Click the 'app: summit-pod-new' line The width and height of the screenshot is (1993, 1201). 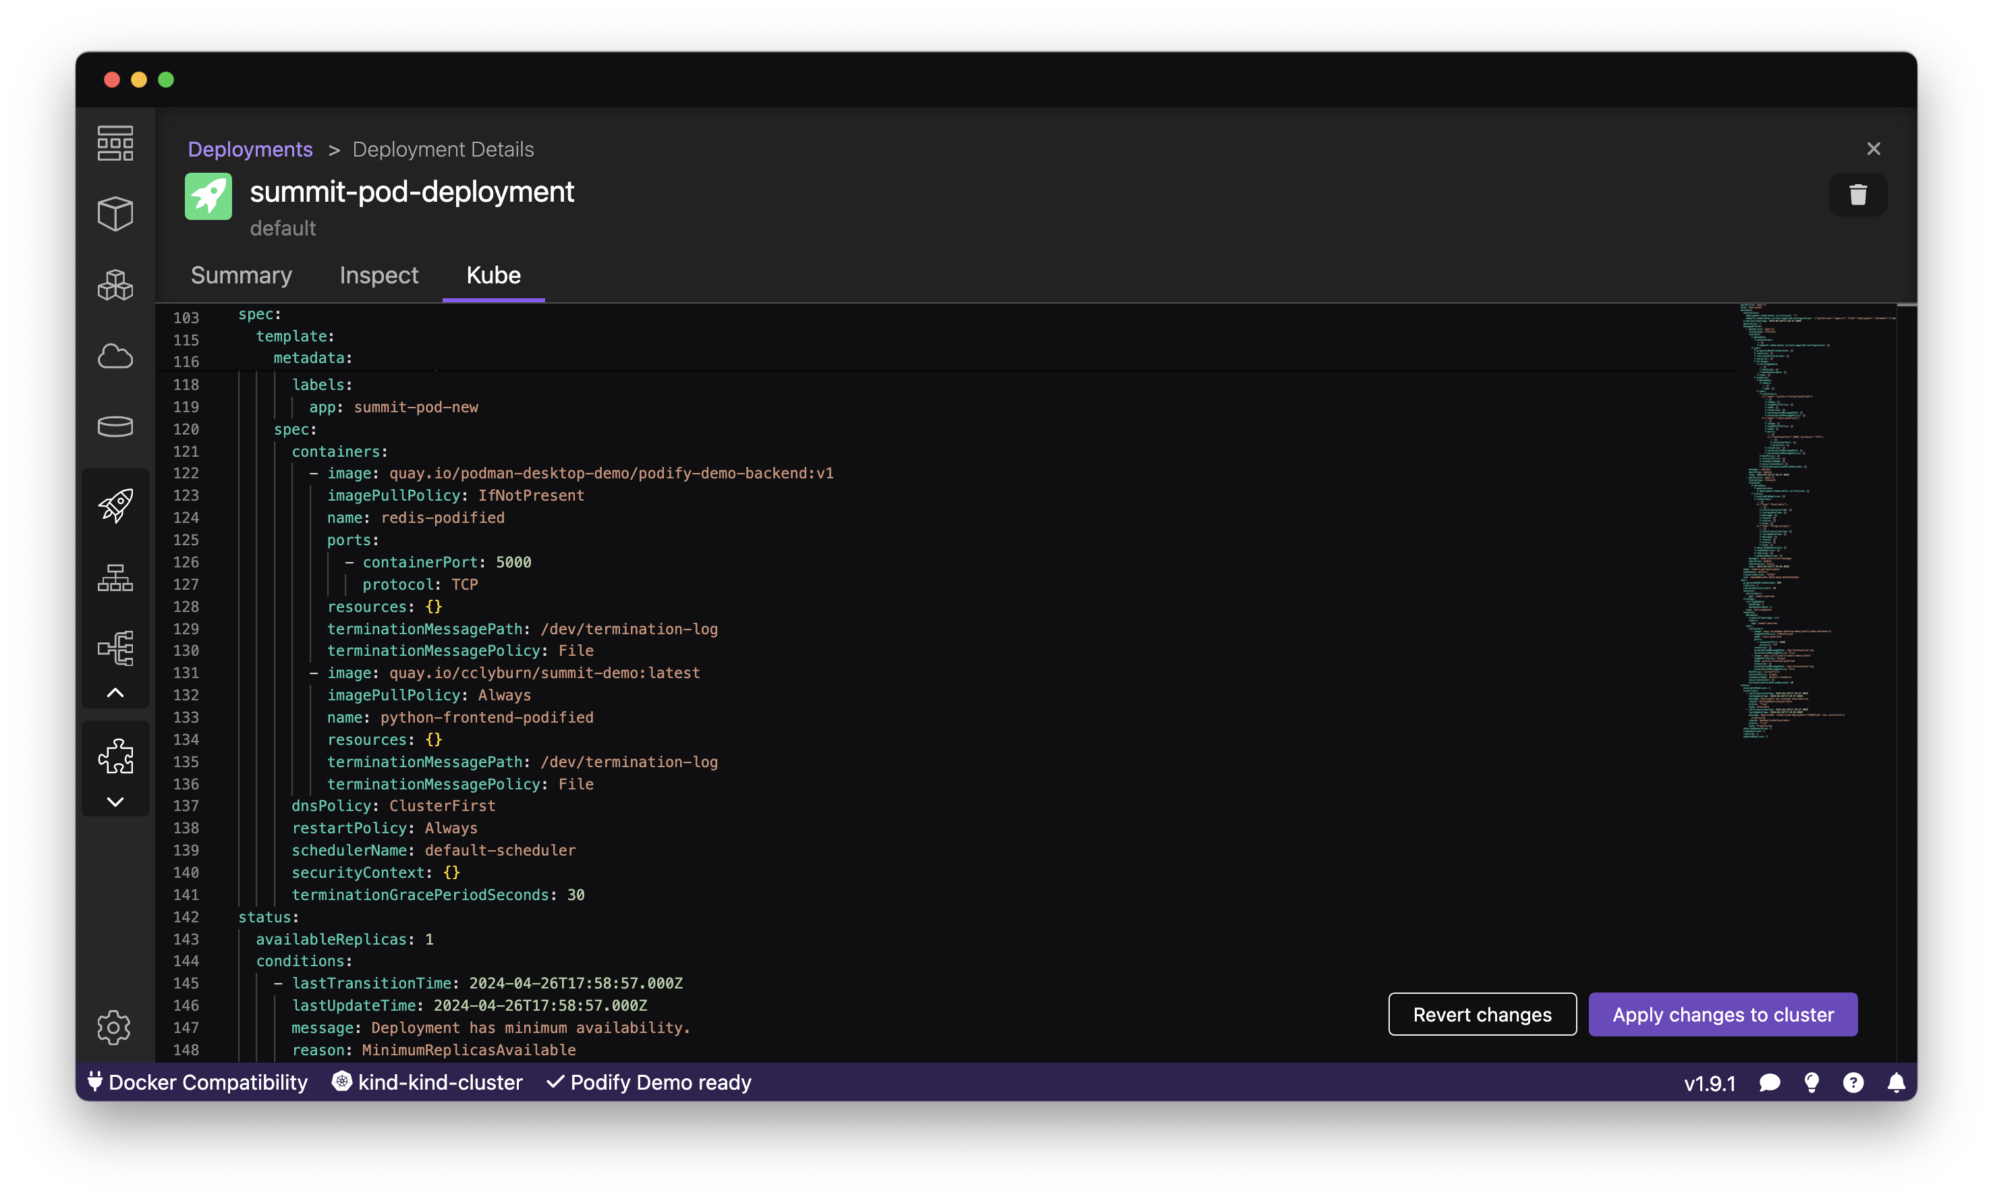click(393, 407)
